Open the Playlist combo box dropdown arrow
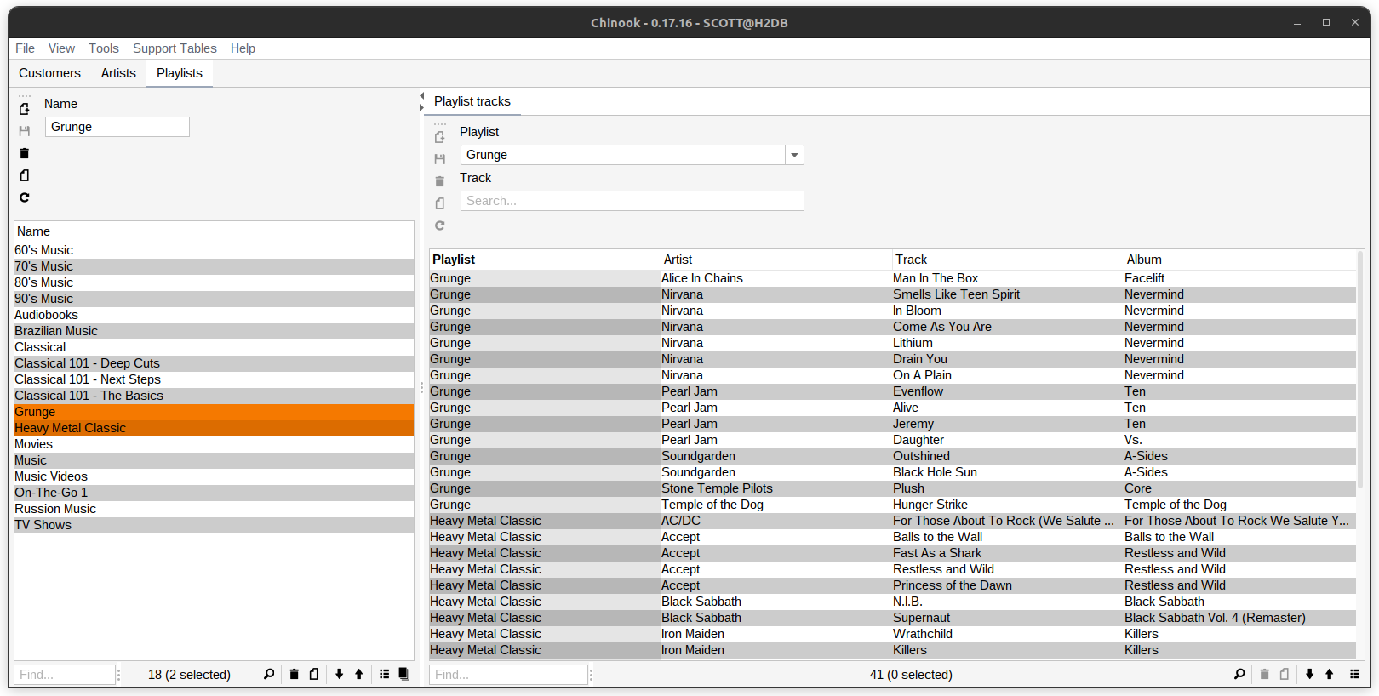 (794, 155)
